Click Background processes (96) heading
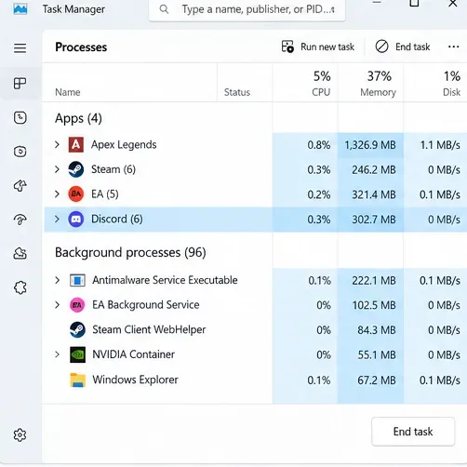Viewport: 467px width, 467px height. click(130, 252)
